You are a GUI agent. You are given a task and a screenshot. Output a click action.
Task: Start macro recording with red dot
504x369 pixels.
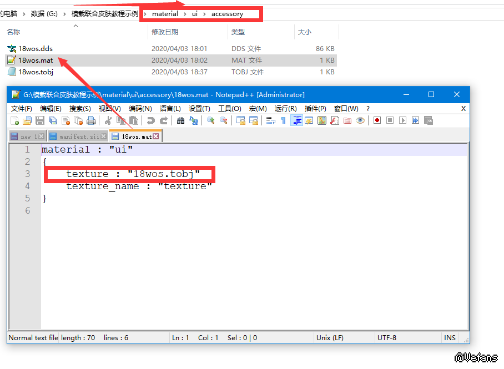tap(377, 120)
